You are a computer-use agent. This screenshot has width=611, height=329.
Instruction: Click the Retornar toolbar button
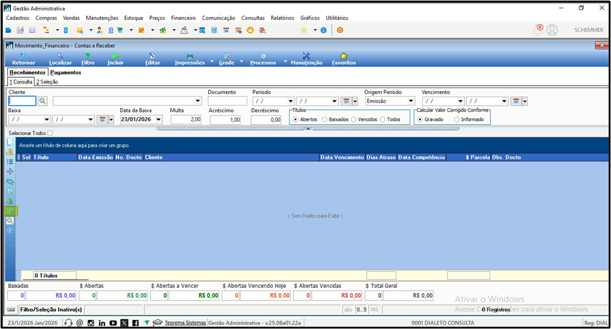tap(23, 59)
